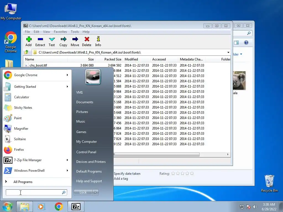Sort by the Size column header

[81, 59]
